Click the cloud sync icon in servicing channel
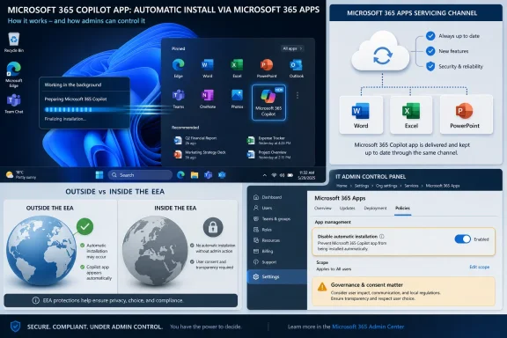The width and height of the screenshot is (507, 338). 383,55
